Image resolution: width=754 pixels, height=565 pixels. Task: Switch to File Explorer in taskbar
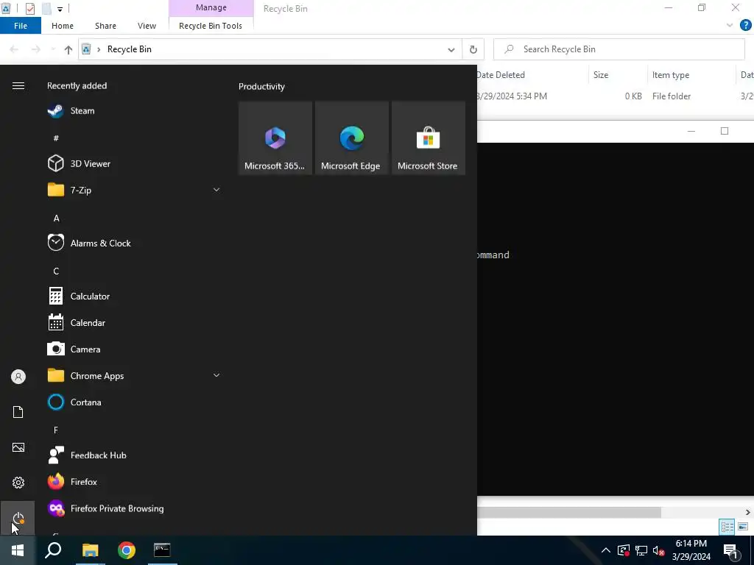pyautogui.click(x=90, y=550)
